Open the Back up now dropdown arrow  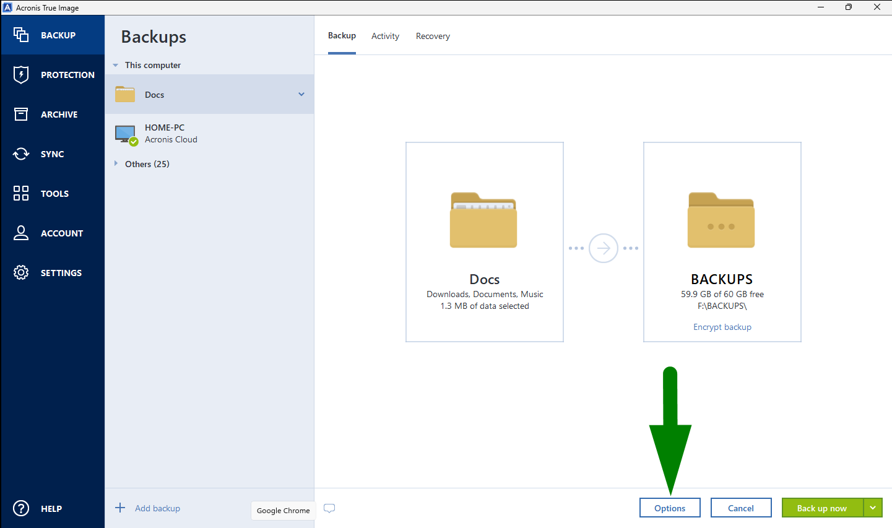point(873,508)
